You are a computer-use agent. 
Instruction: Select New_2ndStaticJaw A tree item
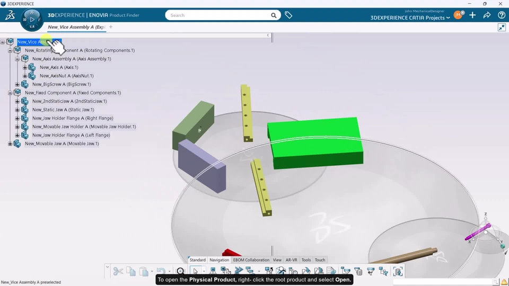point(69,101)
